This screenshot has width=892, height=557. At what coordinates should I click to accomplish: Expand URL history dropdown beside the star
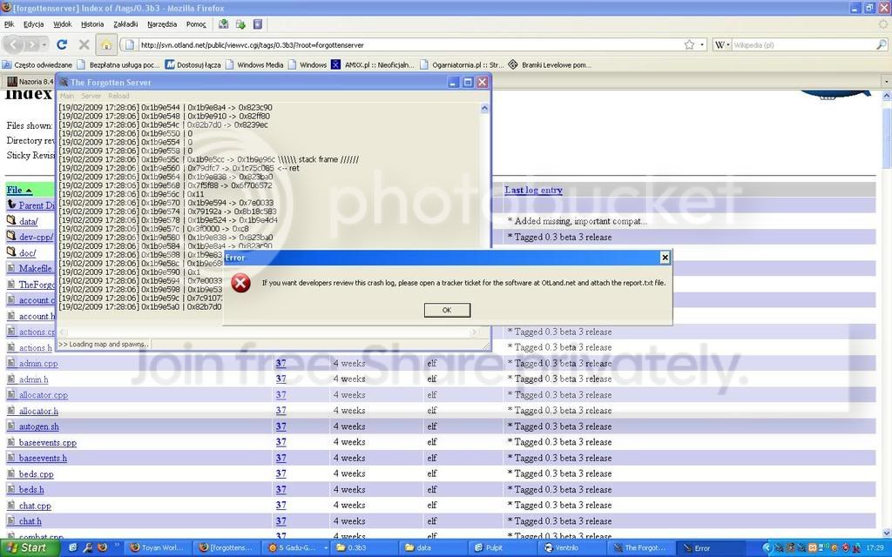pos(702,44)
